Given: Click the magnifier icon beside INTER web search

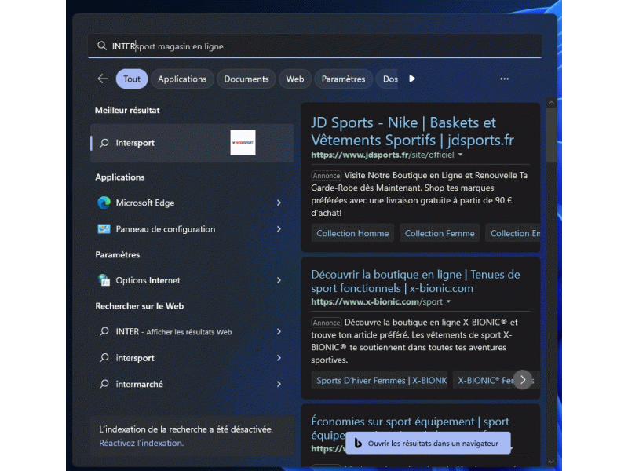Looking at the screenshot, I should coord(104,331).
